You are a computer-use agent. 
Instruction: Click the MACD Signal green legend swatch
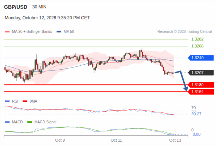point(30,122)
